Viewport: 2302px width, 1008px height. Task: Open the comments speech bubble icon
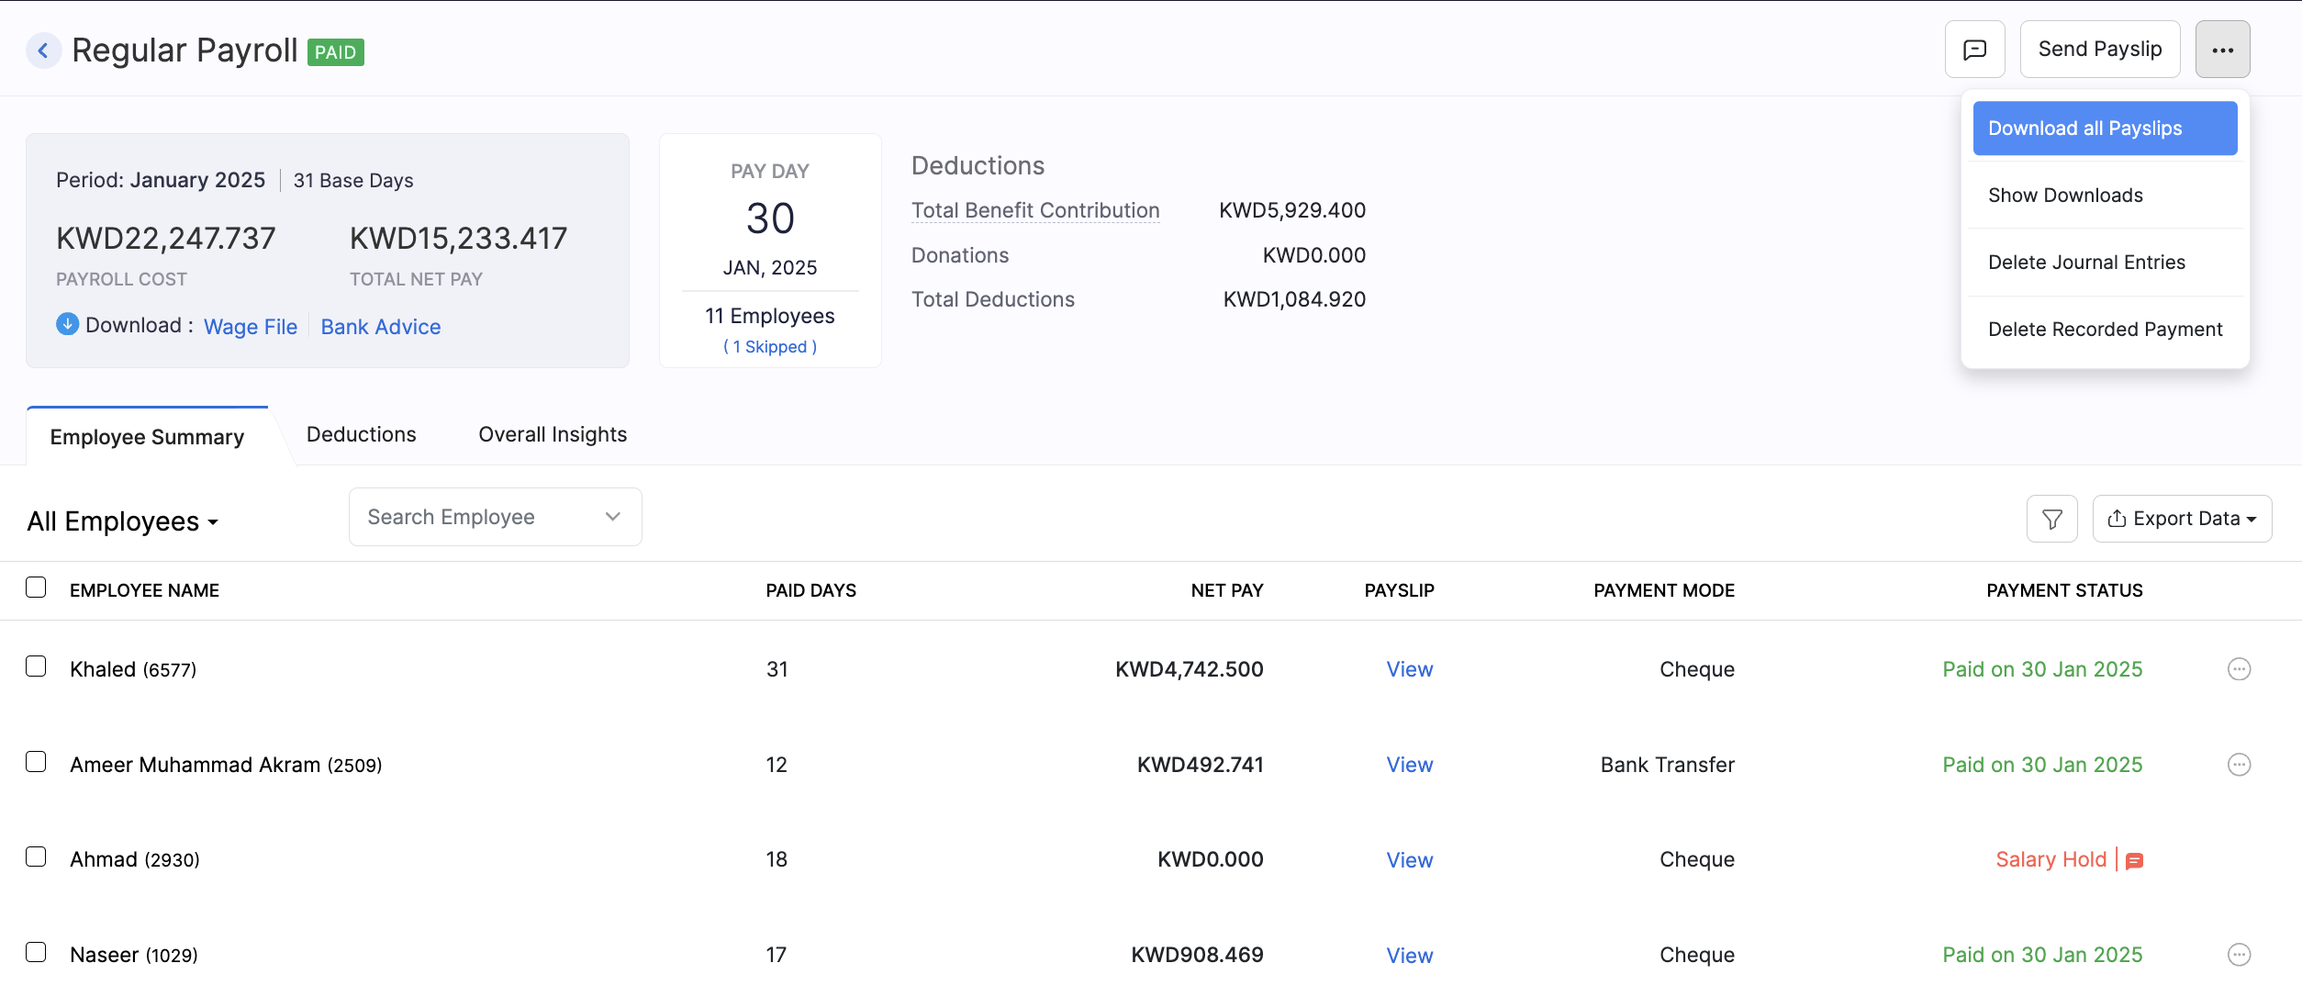[x=1974, y=50]
